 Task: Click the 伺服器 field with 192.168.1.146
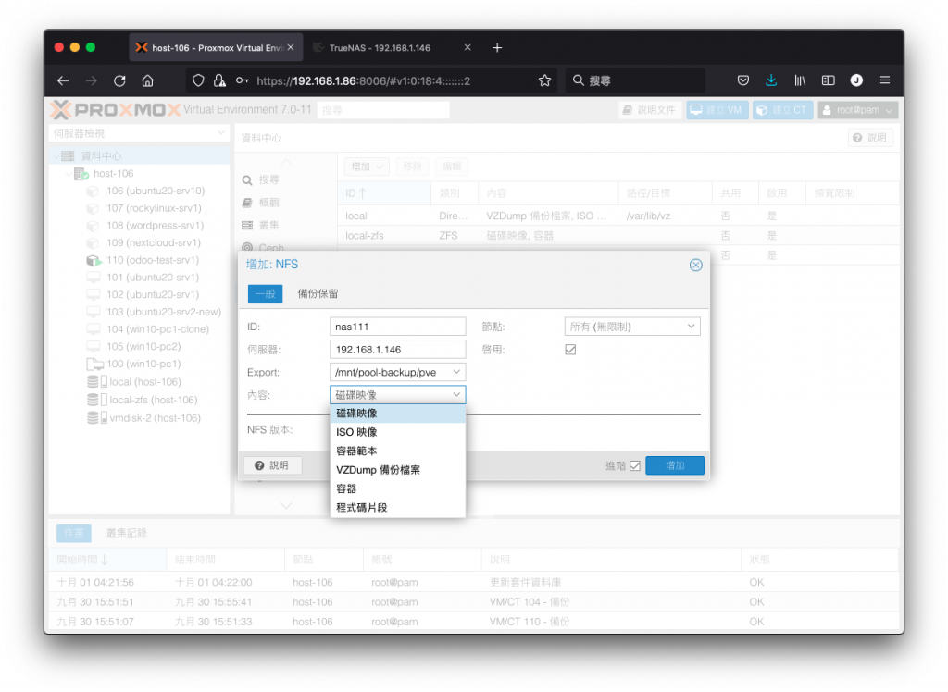tap(398, 350)
